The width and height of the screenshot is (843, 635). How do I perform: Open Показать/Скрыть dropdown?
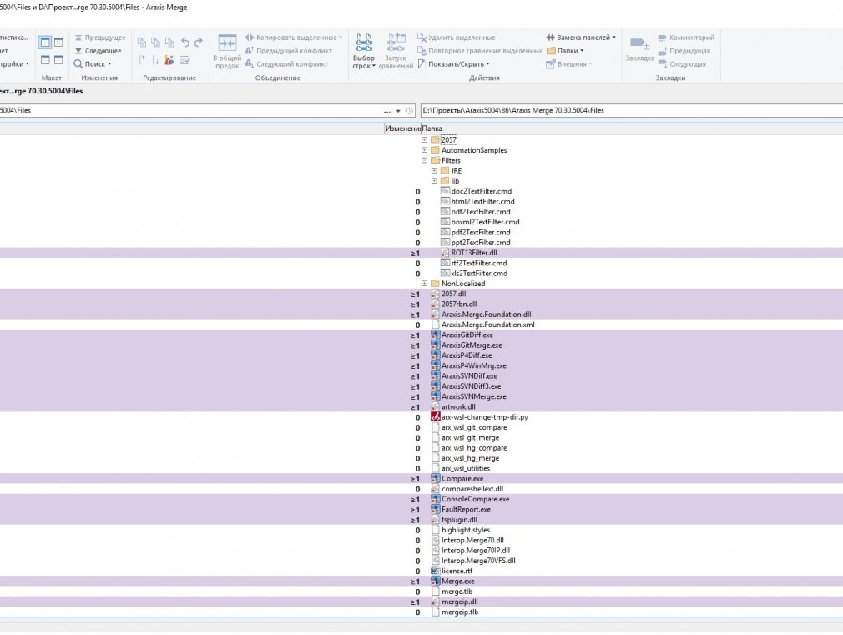[x=454, y=64]
